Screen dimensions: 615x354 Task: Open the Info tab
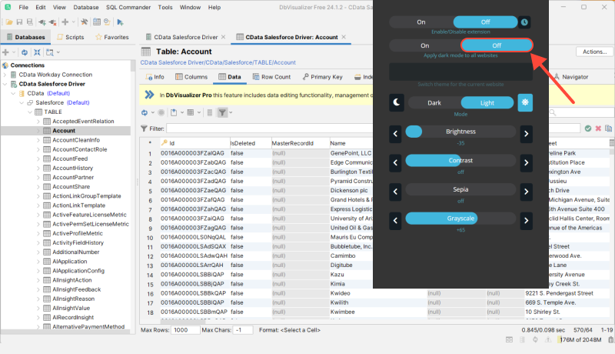click(x=155, y=77)
